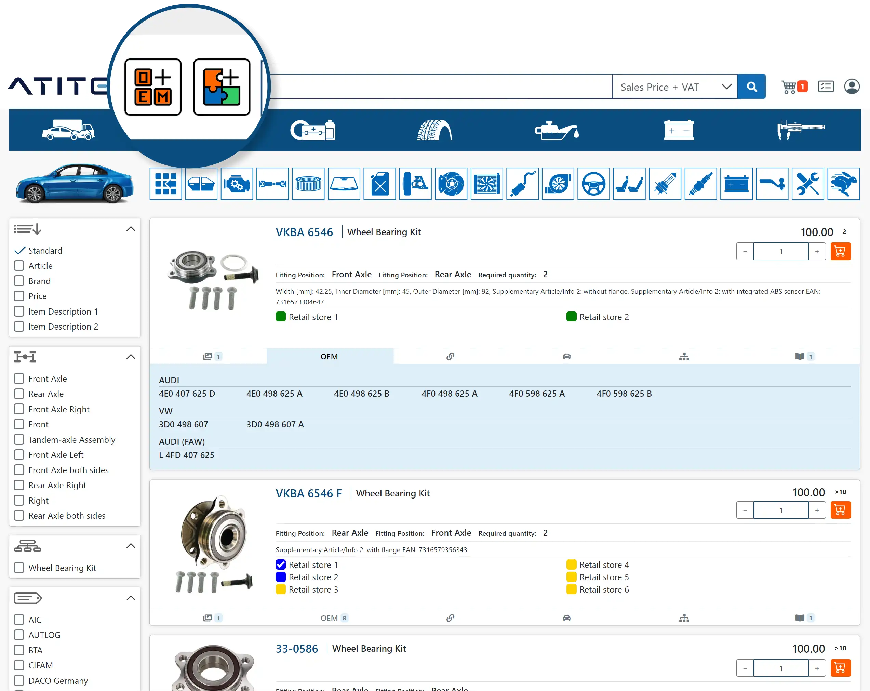Open the radiator cooling fan icon
Image resolution: width=870 pixels, height=691 pixels.
[x=487, y=184]
